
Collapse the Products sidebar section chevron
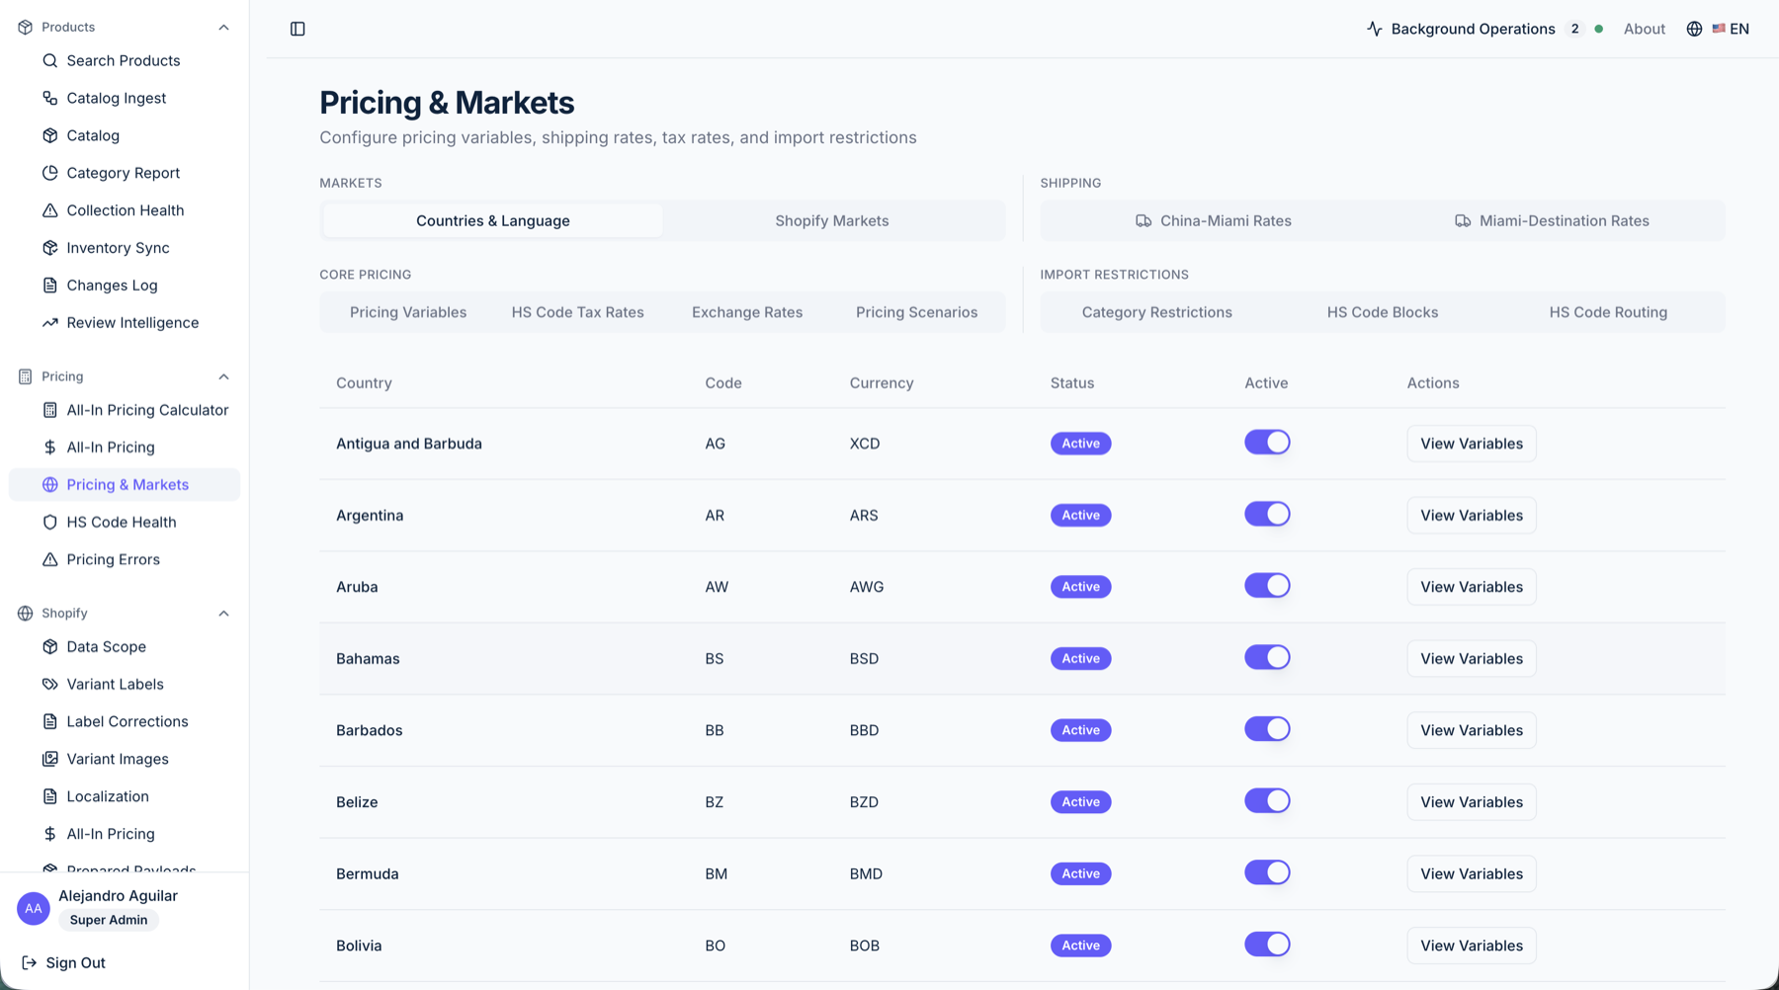(223, 28)
